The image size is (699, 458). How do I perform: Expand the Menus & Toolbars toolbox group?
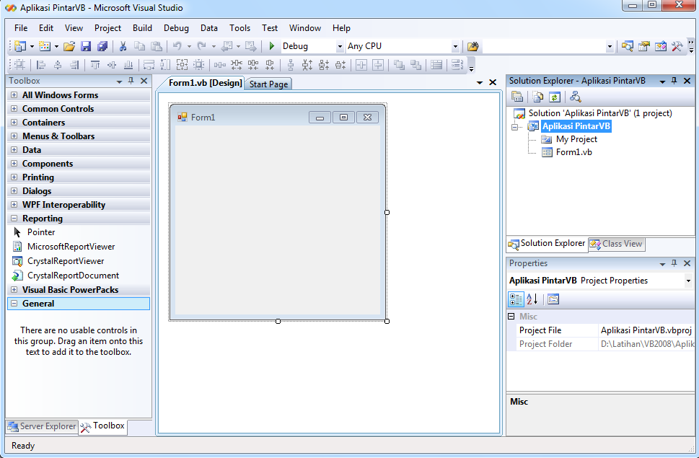pos(14,136)
